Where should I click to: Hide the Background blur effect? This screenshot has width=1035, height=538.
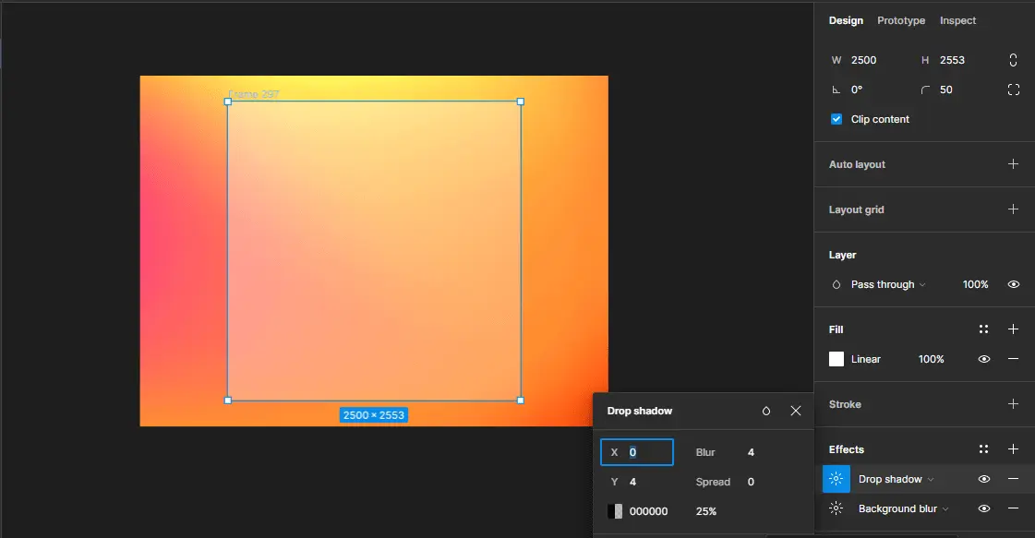click(983, 508)
